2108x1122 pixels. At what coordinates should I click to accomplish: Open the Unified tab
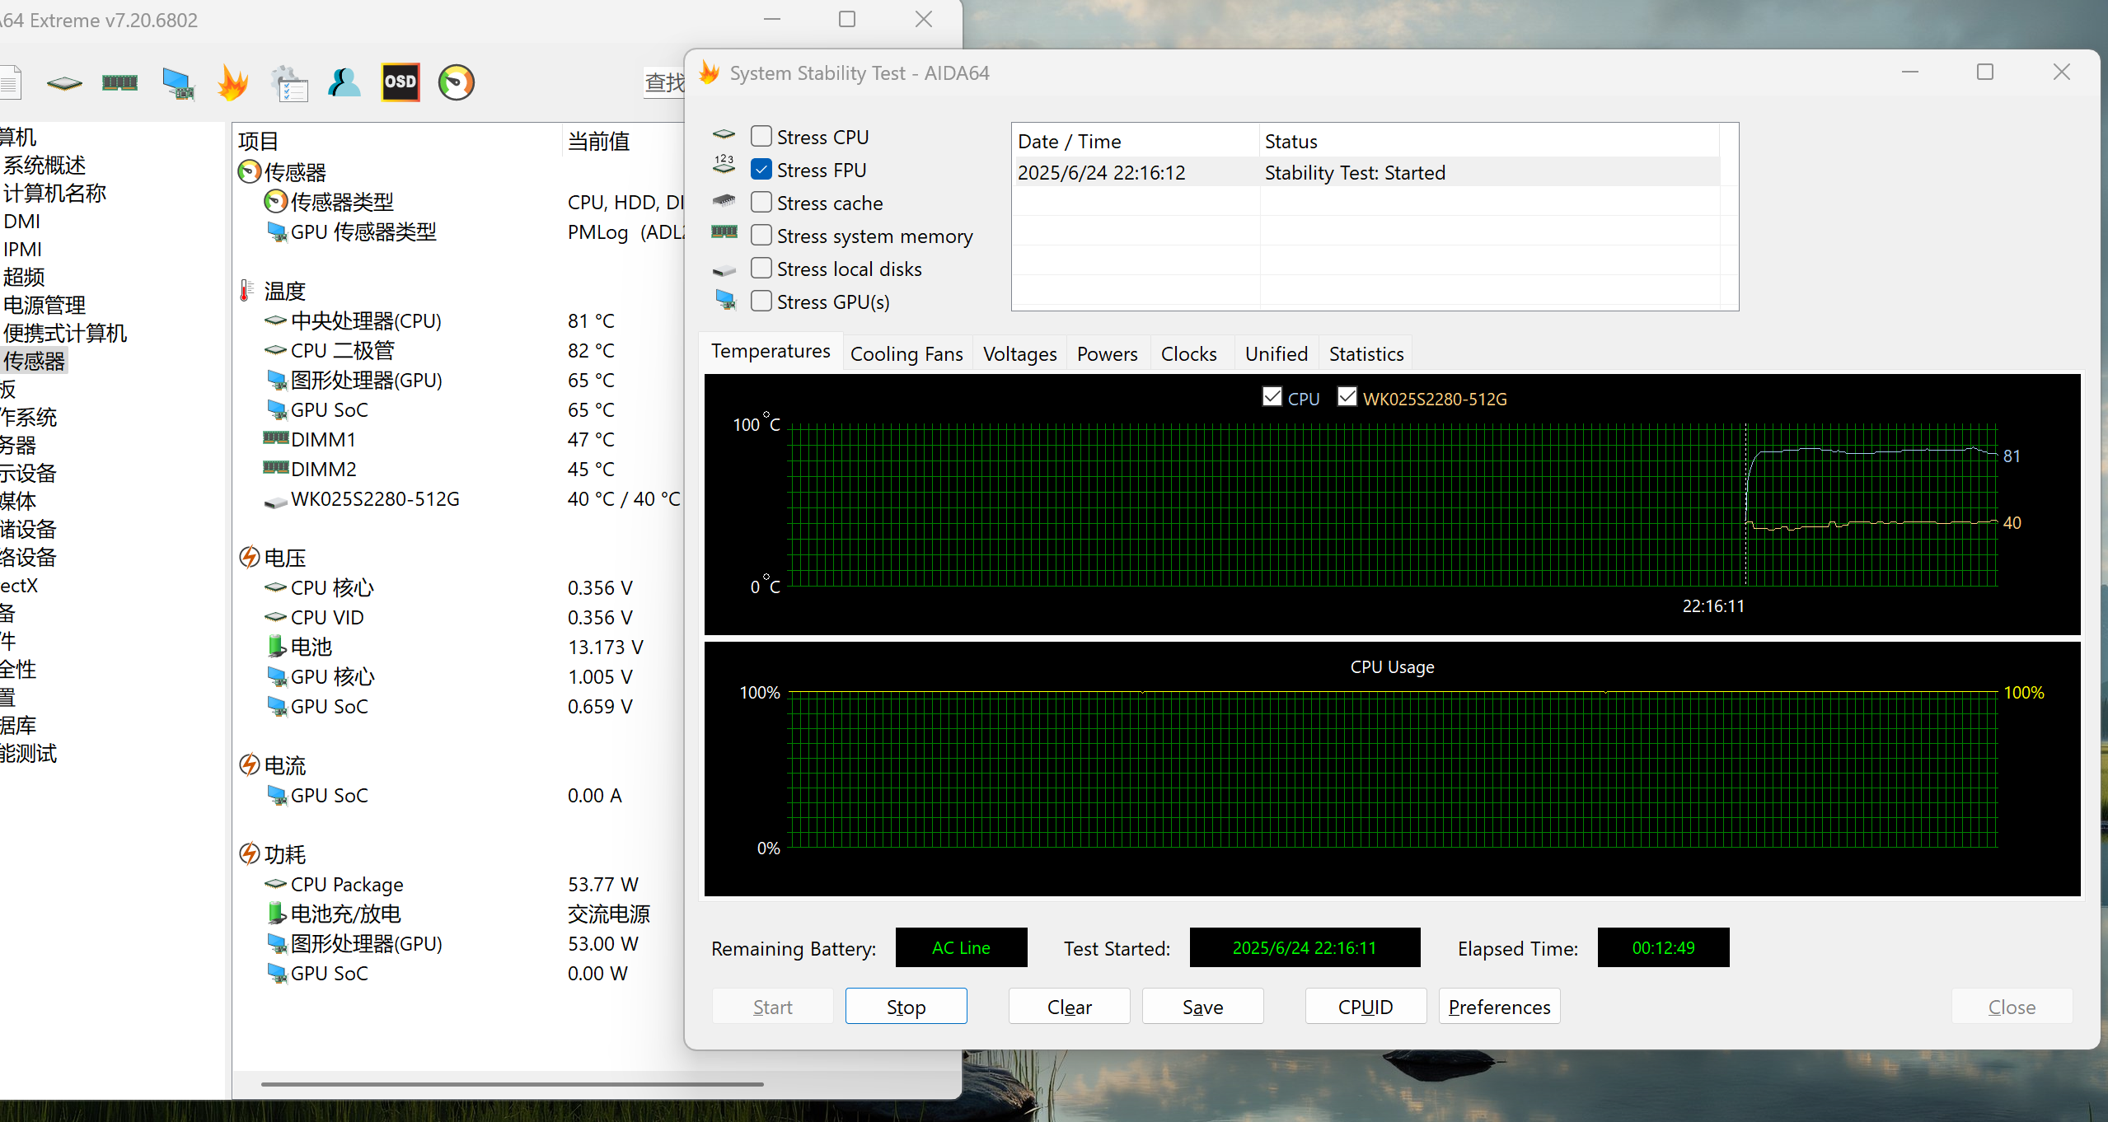coord(1276,353)
